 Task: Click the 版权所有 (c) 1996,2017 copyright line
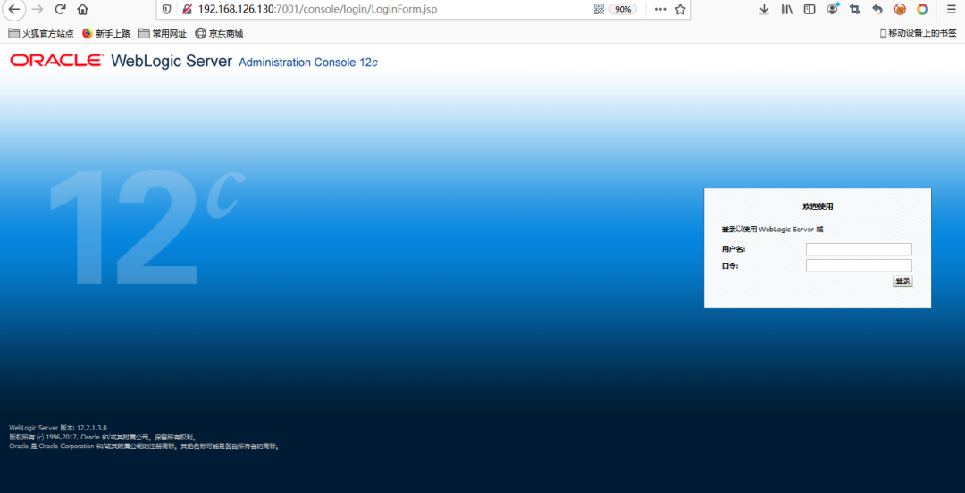point(102,437)
